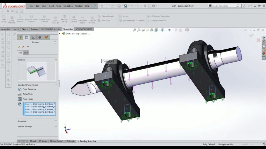This screenshot has height=149, width=266.
Task: Open SOLIDWORKS Resources home in task pane
Action: (264, 38)
